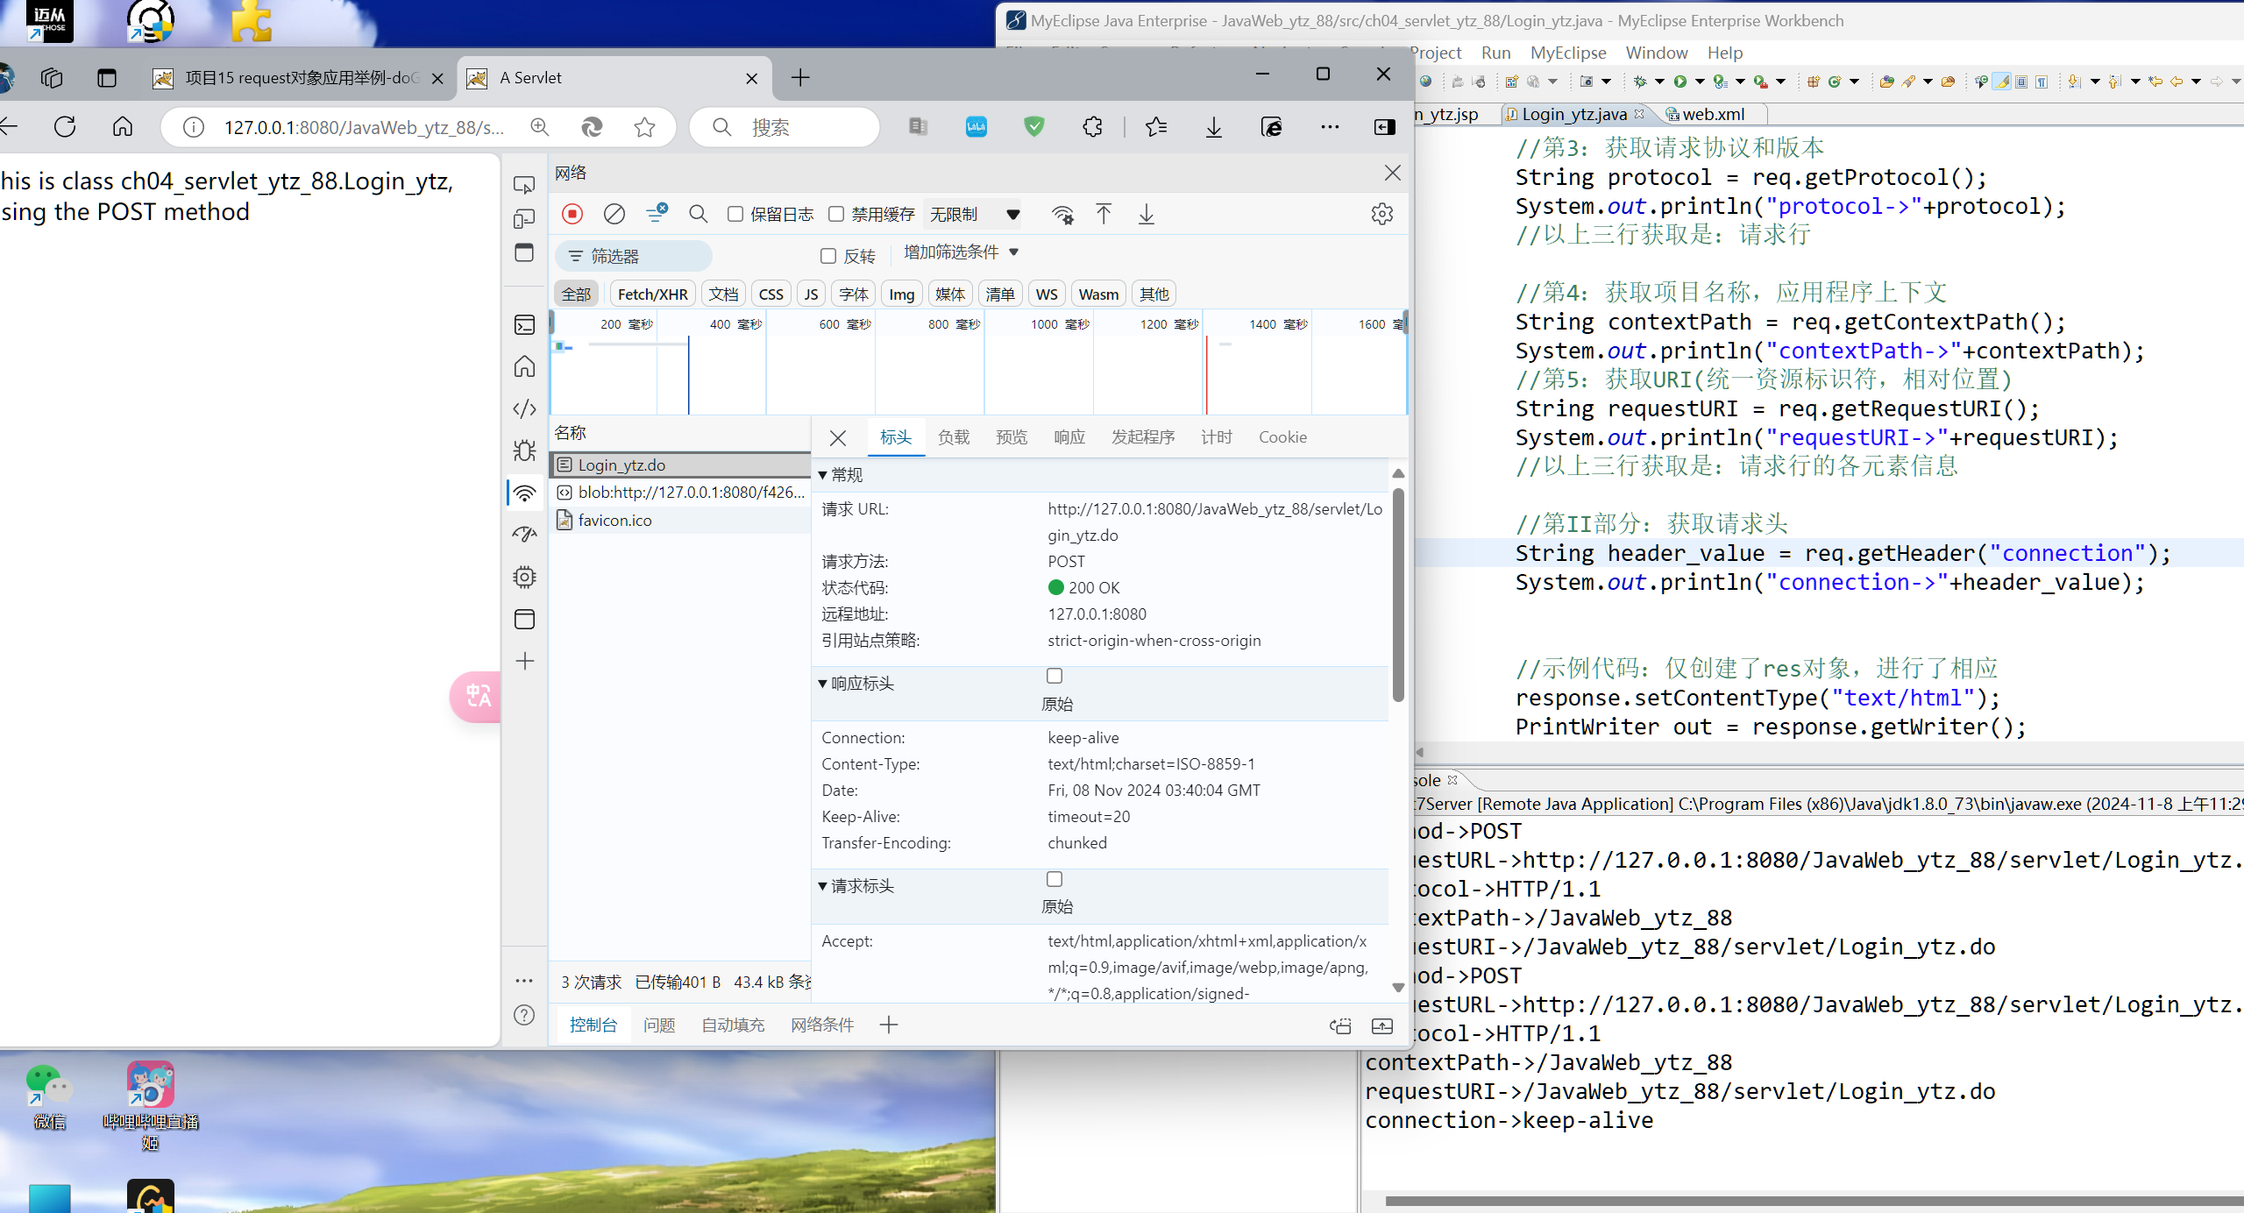The image size is (2244, 1213).
Task: Export HAR file with download arrow
Action: 1146,214
